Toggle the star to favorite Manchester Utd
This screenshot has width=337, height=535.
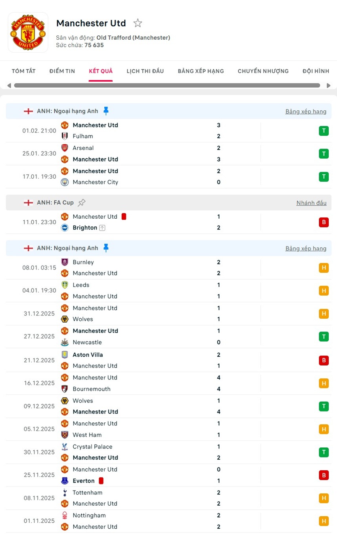[138, 23]
